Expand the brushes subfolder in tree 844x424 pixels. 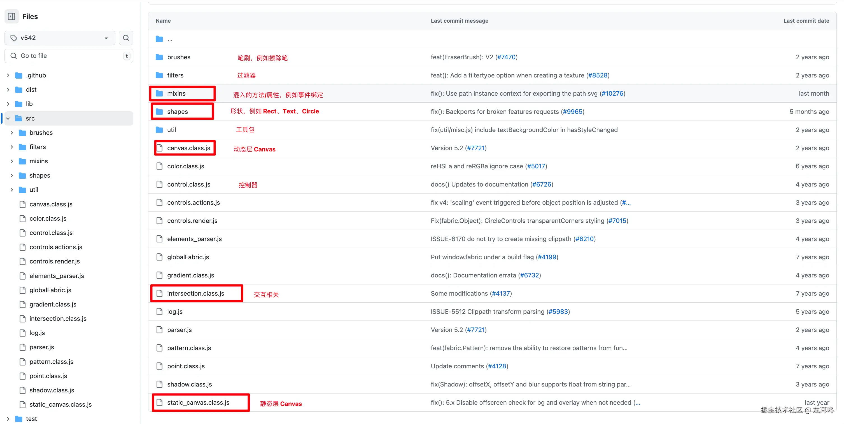[x=12, y=133]
